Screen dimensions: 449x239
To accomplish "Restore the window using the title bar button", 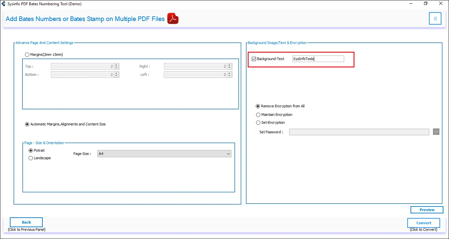I will (426, 4).
